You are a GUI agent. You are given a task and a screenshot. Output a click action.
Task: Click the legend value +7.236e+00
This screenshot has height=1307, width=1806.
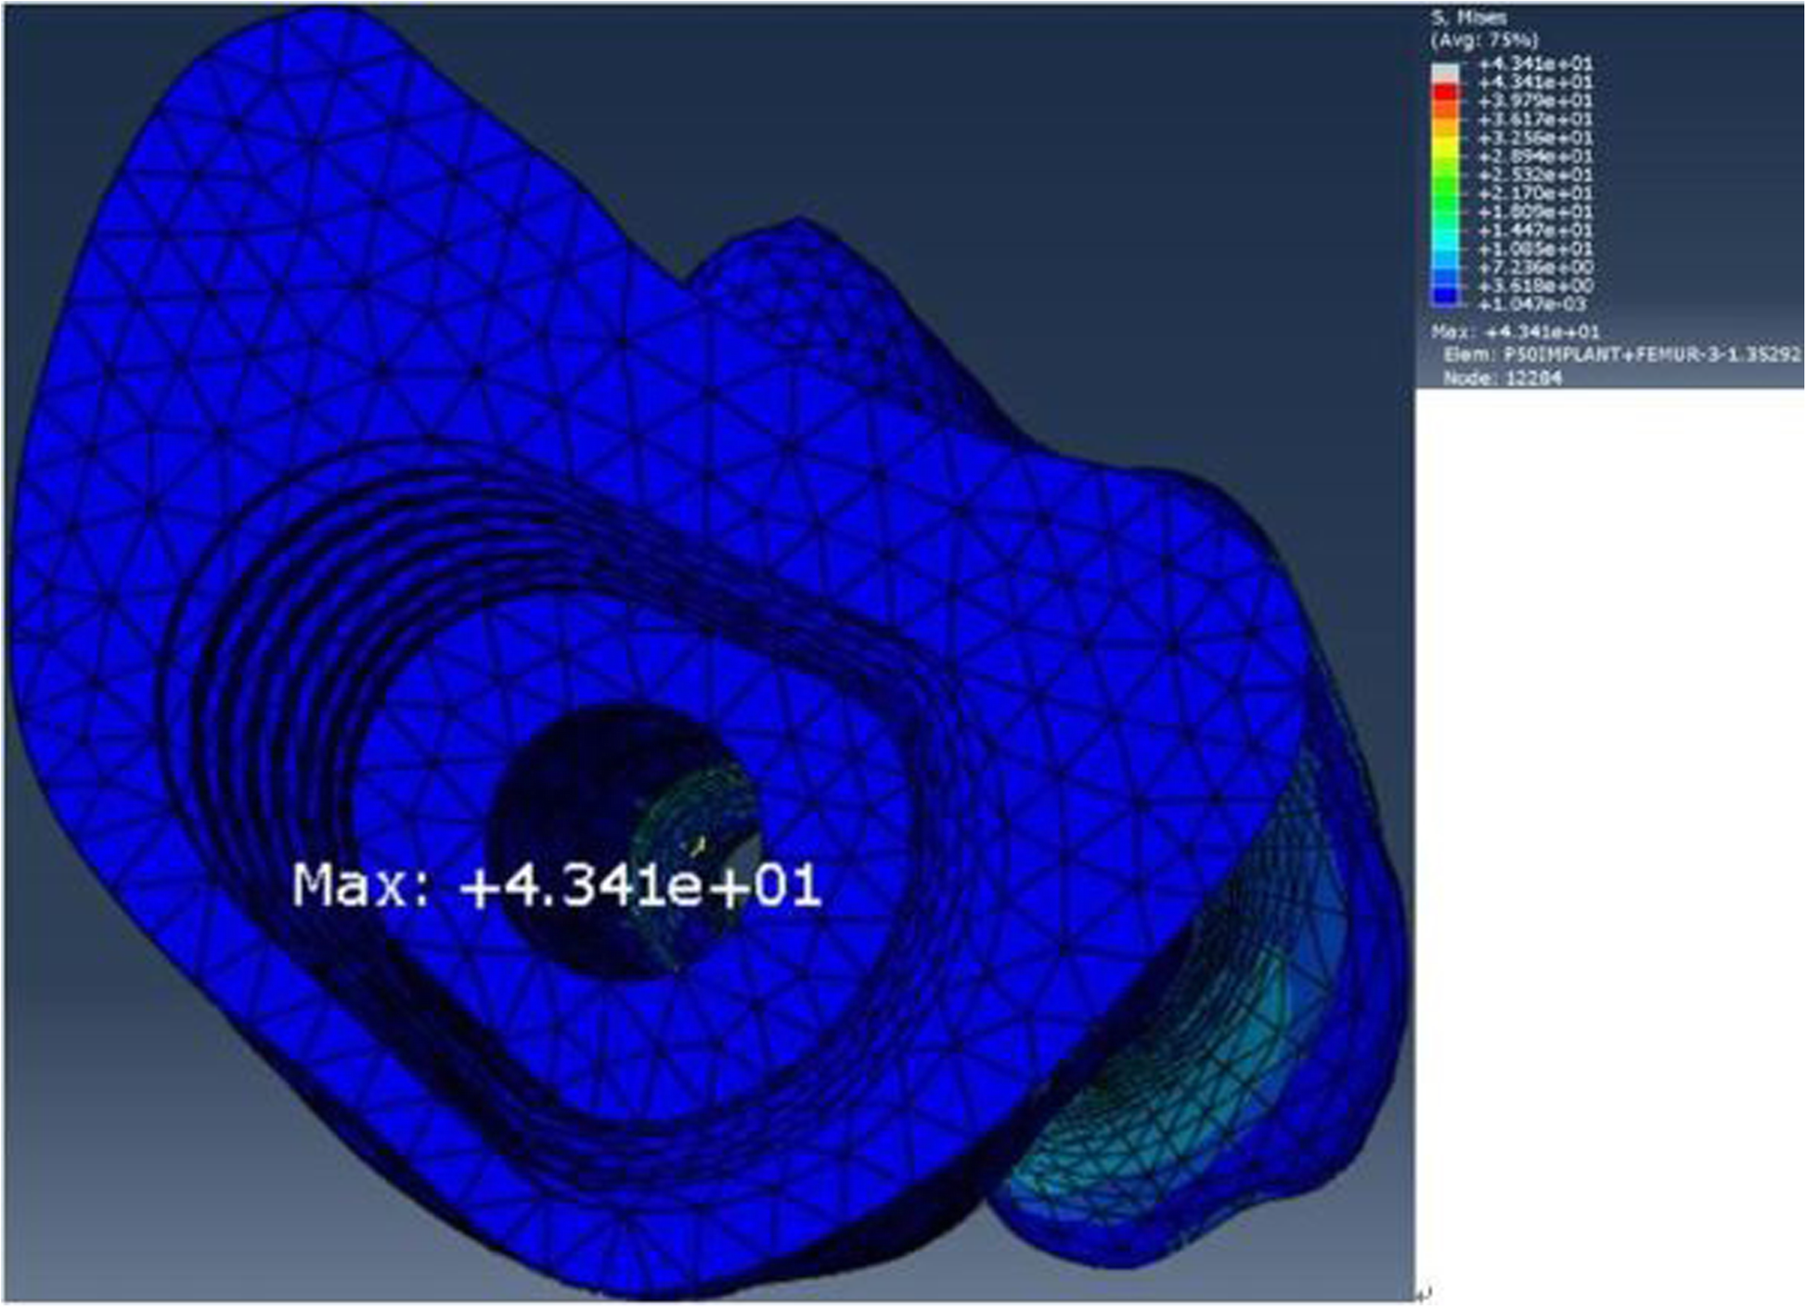click(x=1535, y=267)
